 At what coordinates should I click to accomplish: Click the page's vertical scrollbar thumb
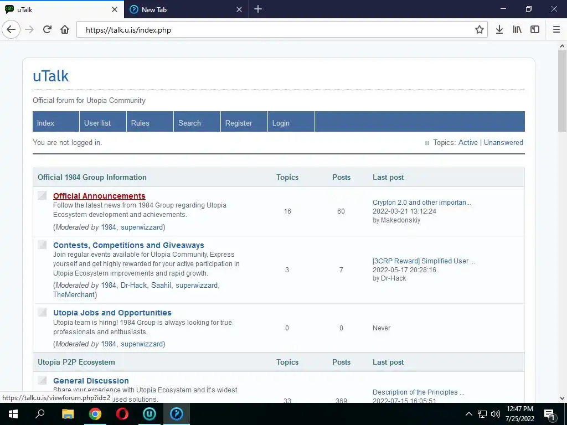click(x=562, y=91)
